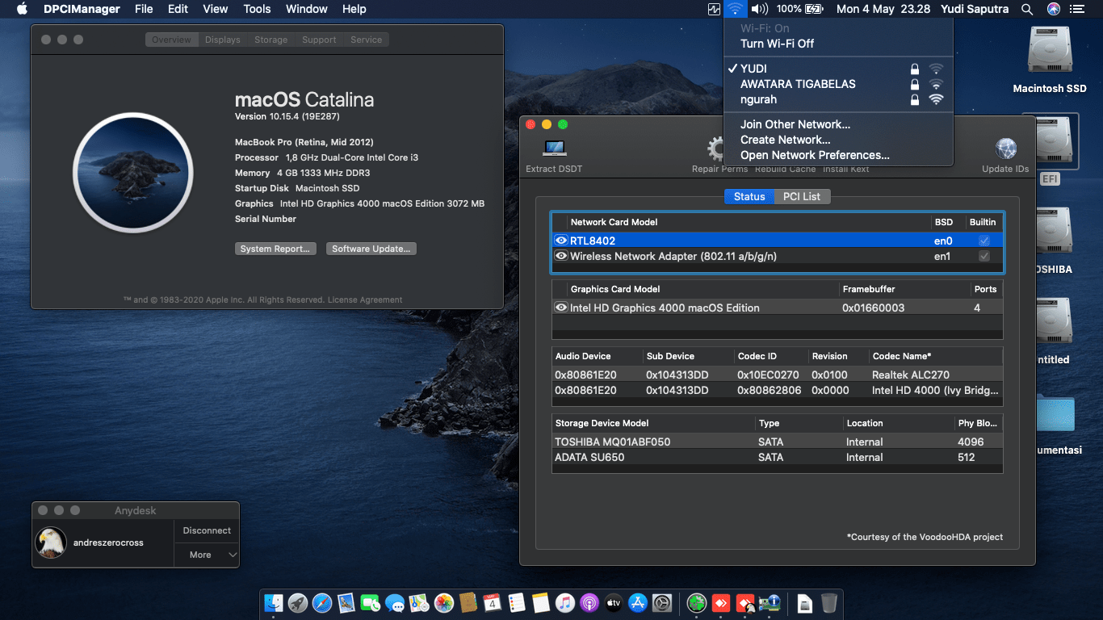Choose Join Other Network from Wi-Fi menu
Viewport: 1103px width, 620px height.
click(838, 124)
